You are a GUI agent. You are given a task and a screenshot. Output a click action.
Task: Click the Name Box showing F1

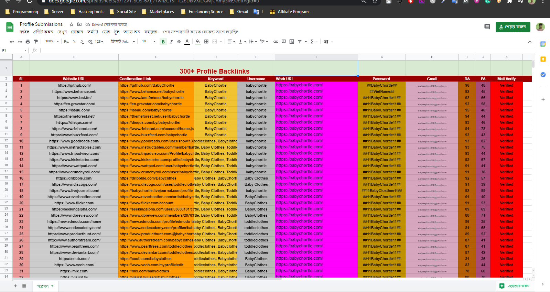pos(14,50)
